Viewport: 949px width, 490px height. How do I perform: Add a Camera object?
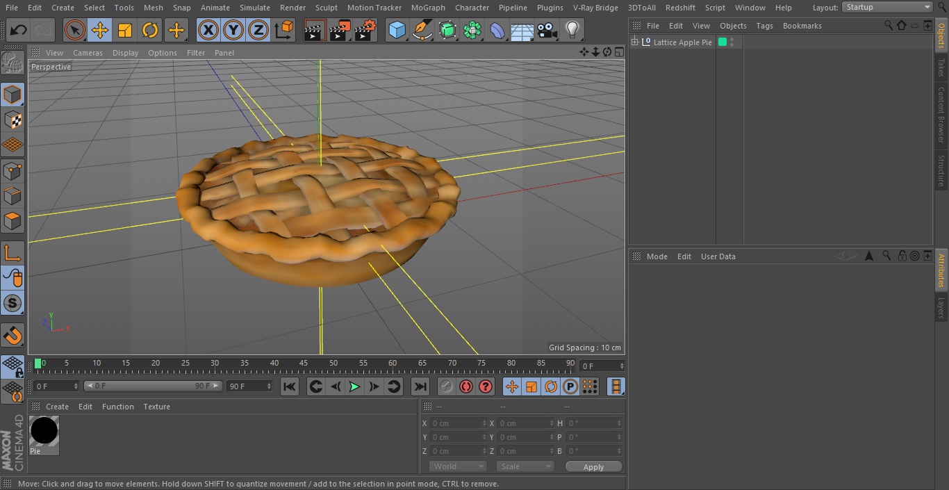547,31
